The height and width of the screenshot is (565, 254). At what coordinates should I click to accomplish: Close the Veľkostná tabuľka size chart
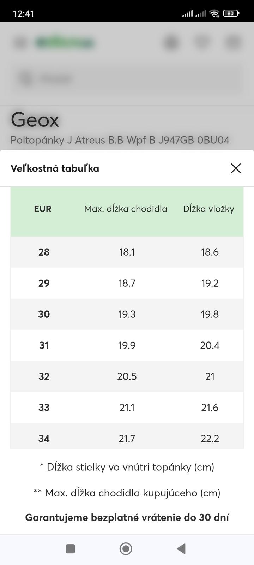(x=236, y=168)
